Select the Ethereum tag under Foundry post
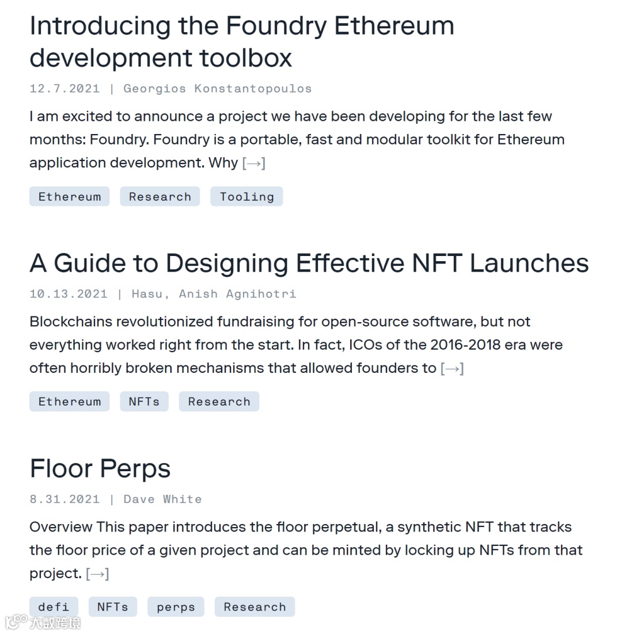The image size is (622, 634). (70, 197)
